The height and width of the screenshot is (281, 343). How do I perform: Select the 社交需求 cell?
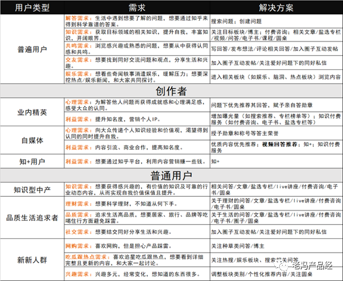[137, 231]
